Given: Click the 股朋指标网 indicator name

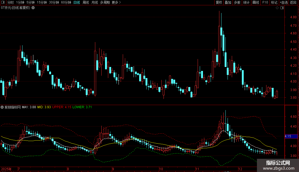Looking at the screenshot, I should 13,107.
